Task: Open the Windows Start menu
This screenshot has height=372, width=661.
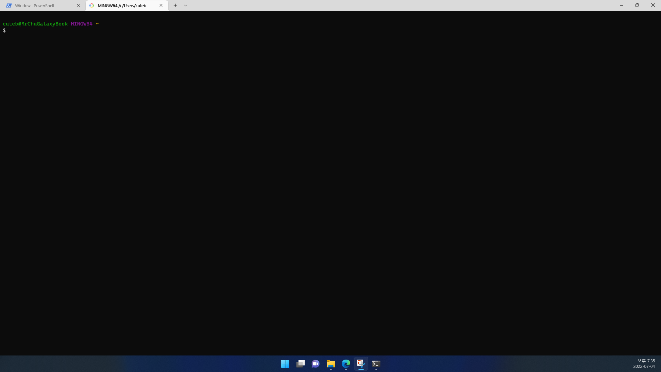Action: tap(285, 364)
